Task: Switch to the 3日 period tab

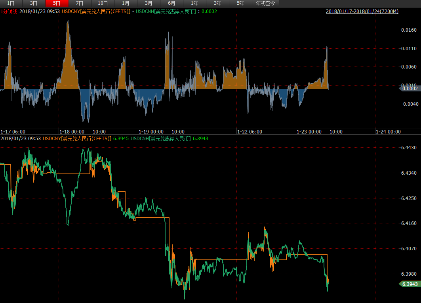Action: click(34, 3)
